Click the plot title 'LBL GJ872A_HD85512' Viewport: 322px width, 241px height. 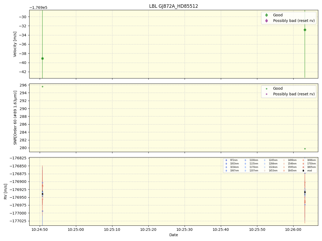click(174, 6)
